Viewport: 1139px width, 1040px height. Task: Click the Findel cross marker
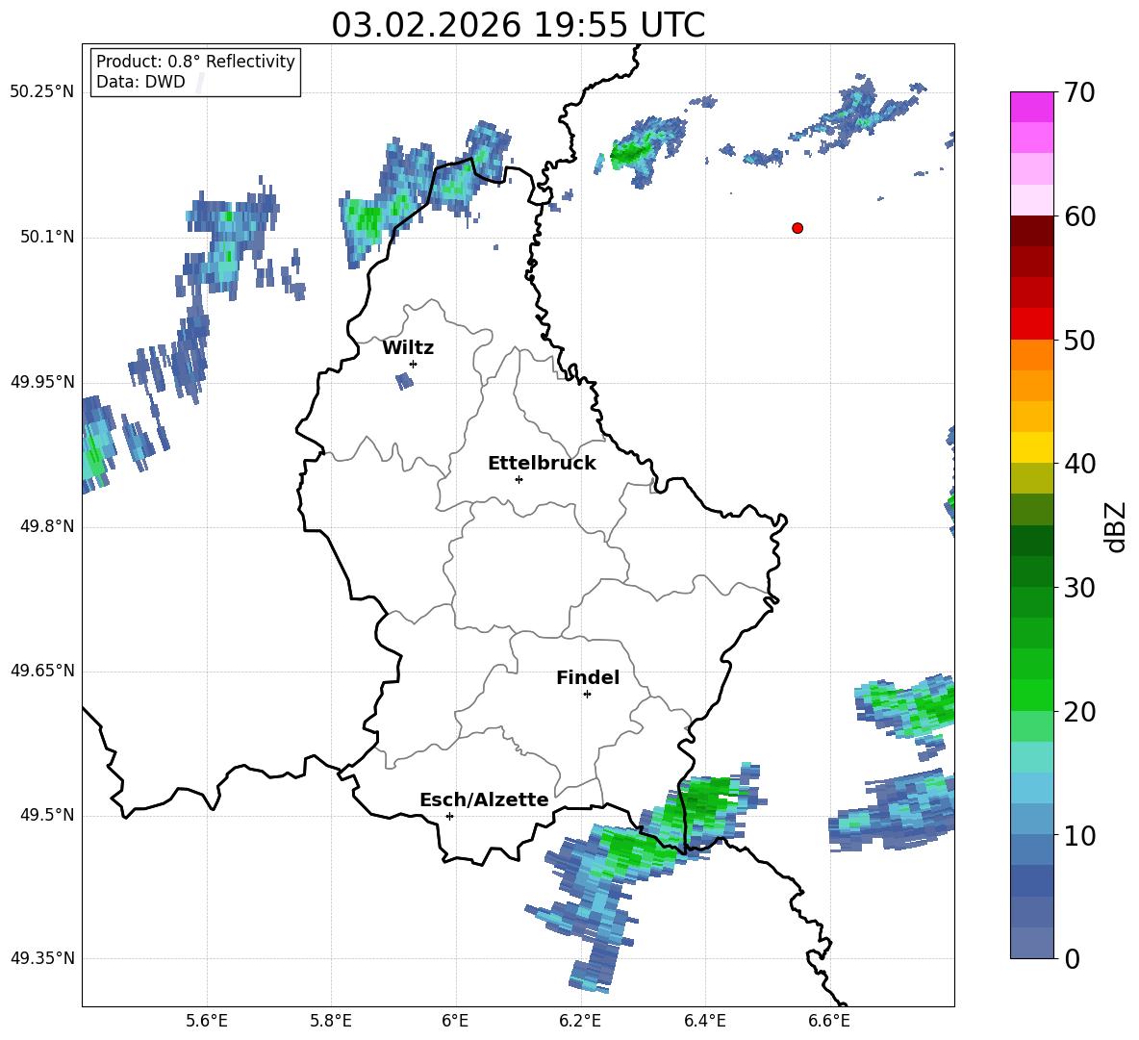587,695
